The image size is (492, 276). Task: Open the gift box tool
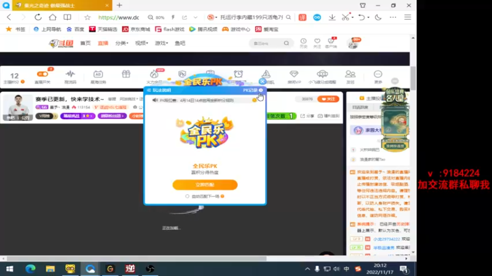[x=126, y=74]
